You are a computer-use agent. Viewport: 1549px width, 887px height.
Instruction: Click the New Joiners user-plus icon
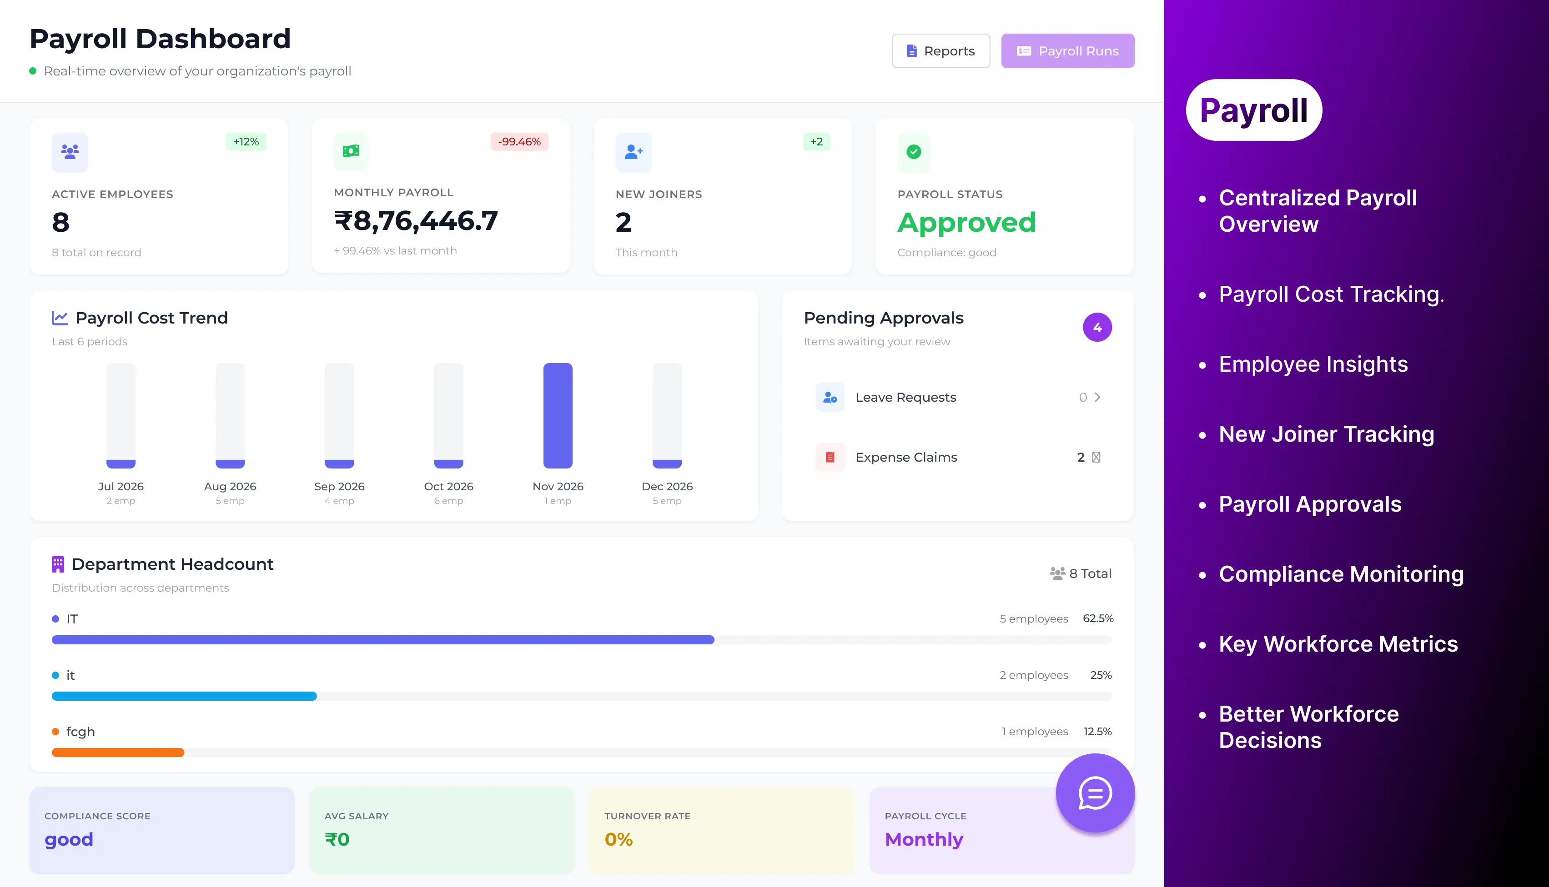(634, 152)
